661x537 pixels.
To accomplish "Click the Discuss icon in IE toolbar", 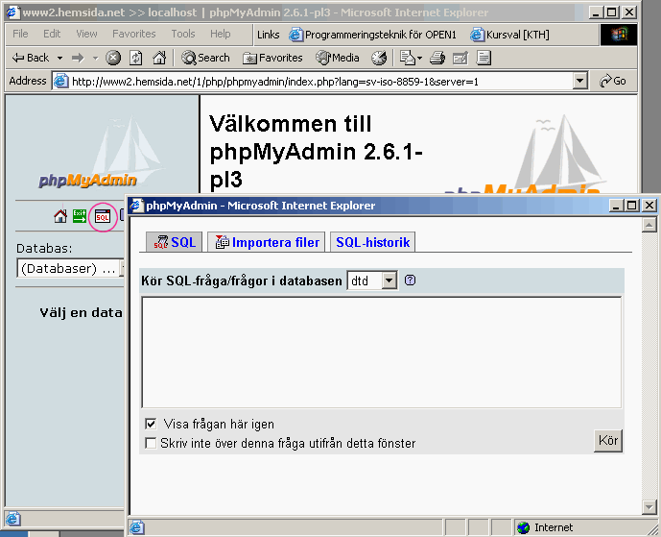I will coord(484,58).
